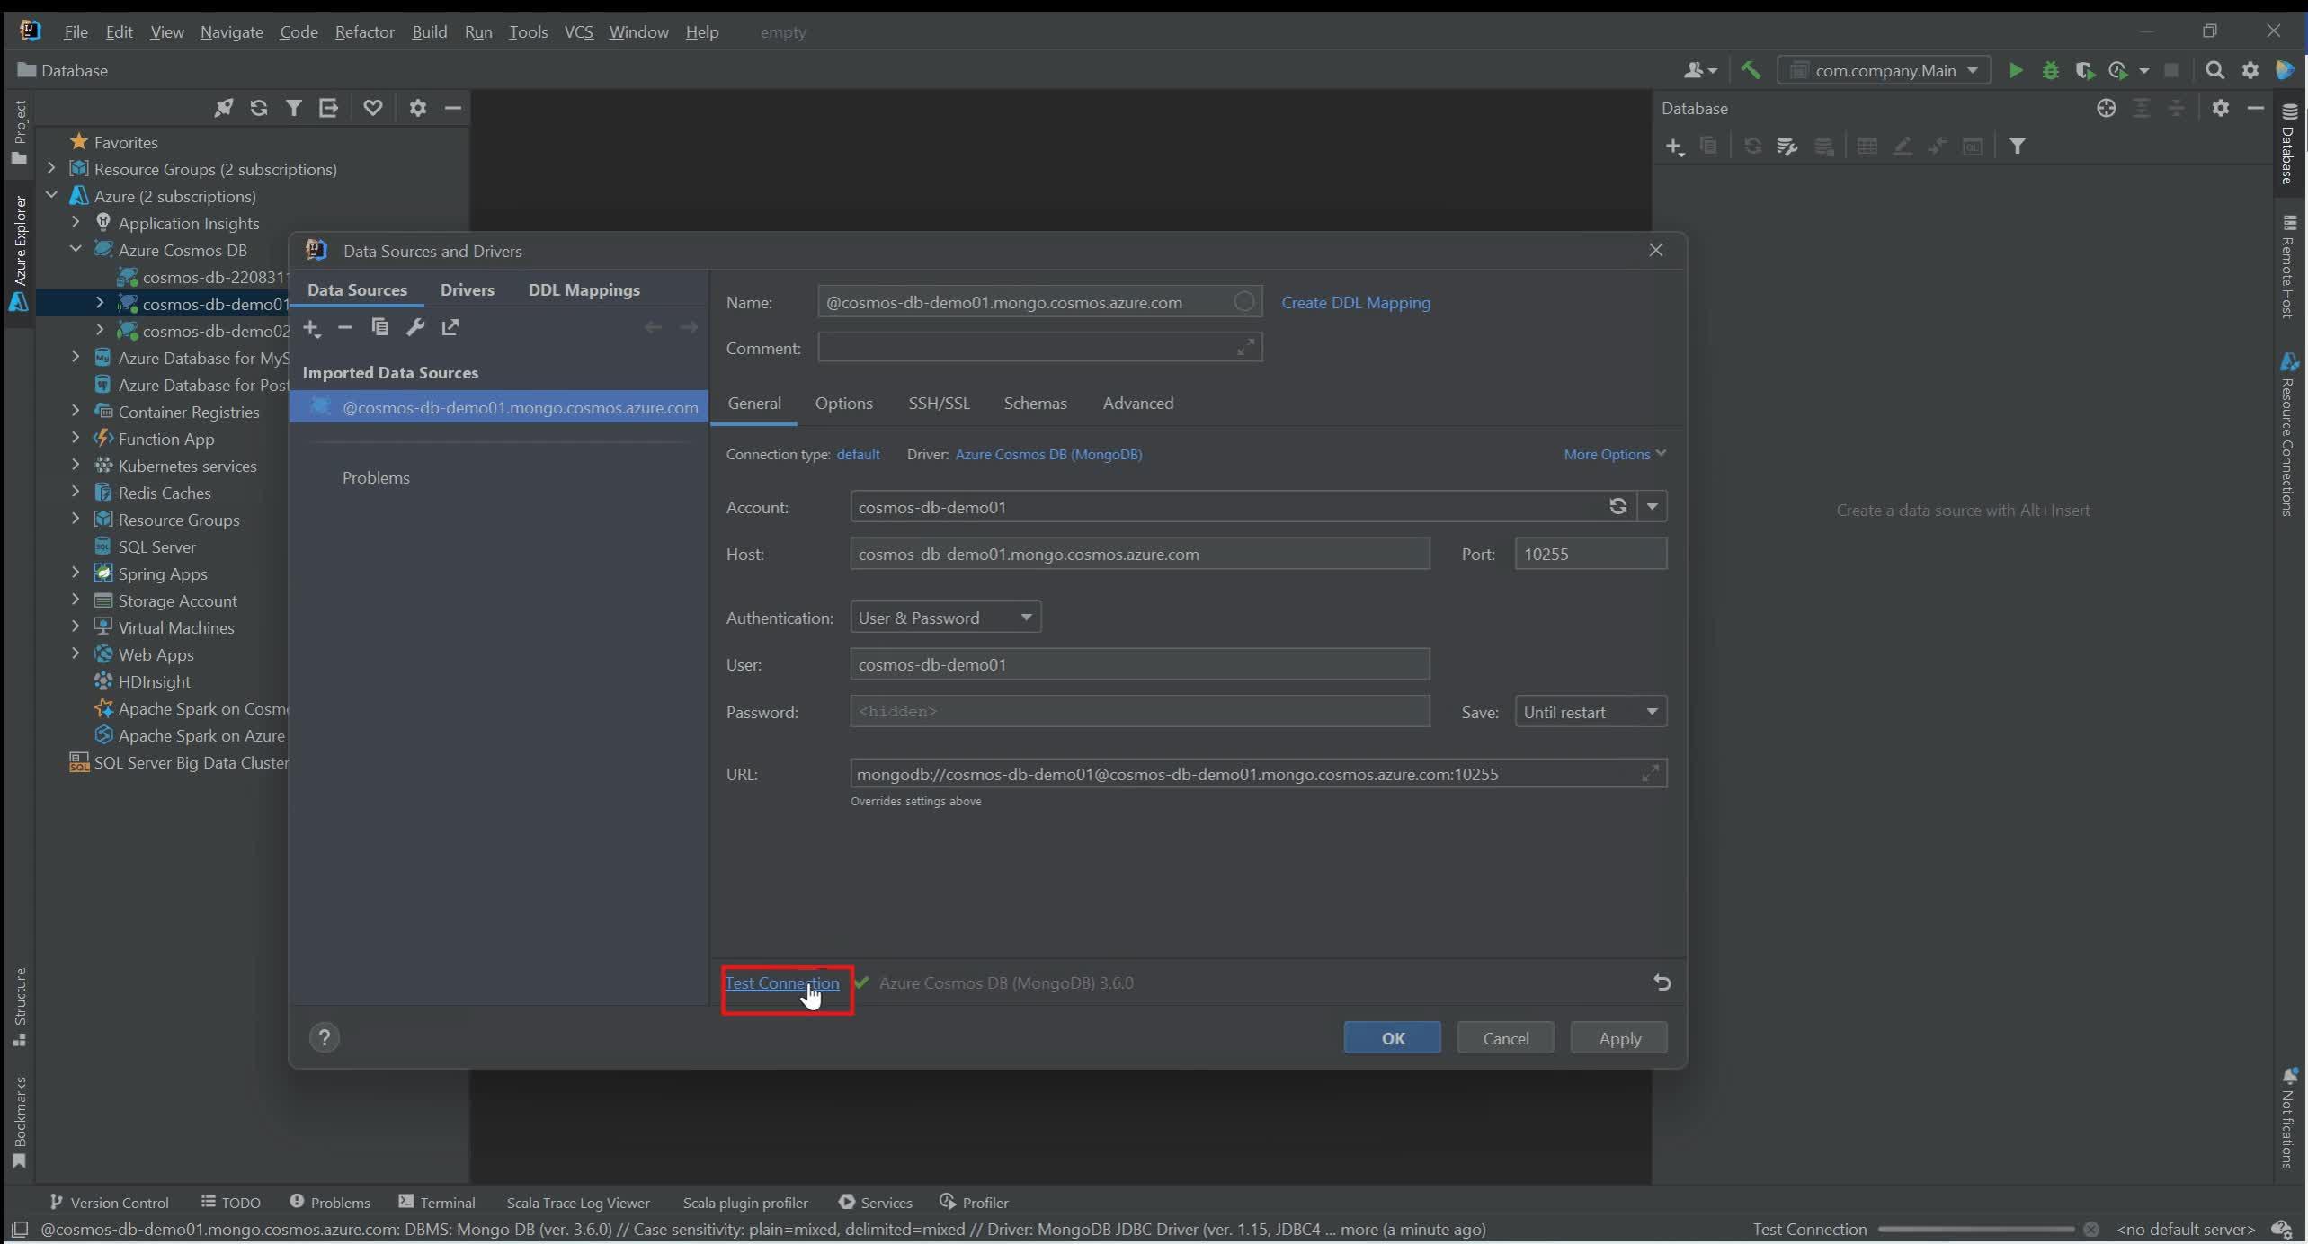Open the Authentication User & Password dropdown
Screen dimensions: 2308x1244
tap(946, 618)
